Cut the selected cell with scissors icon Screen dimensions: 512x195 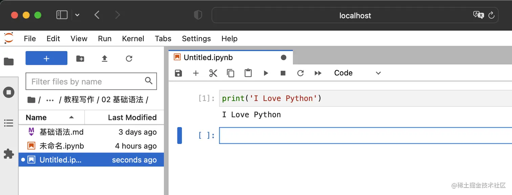click(x=213, y=73)
